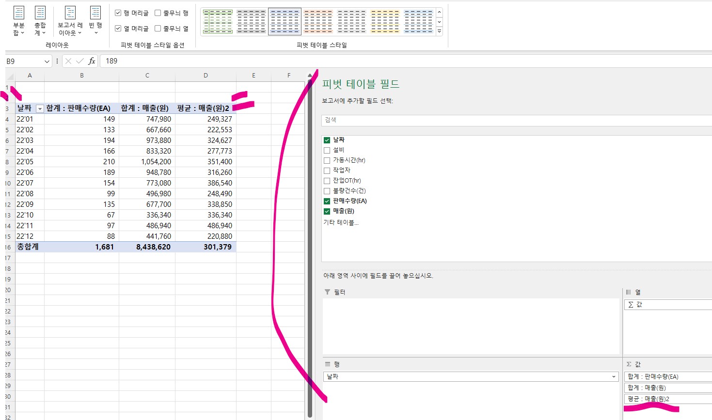Click 합계 : 매출(원) value field
The width and height of the screenshot is (712, 420).
click(x=668, y=388)
